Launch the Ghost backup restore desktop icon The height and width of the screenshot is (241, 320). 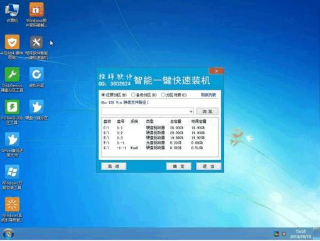(x=12, y=144)
